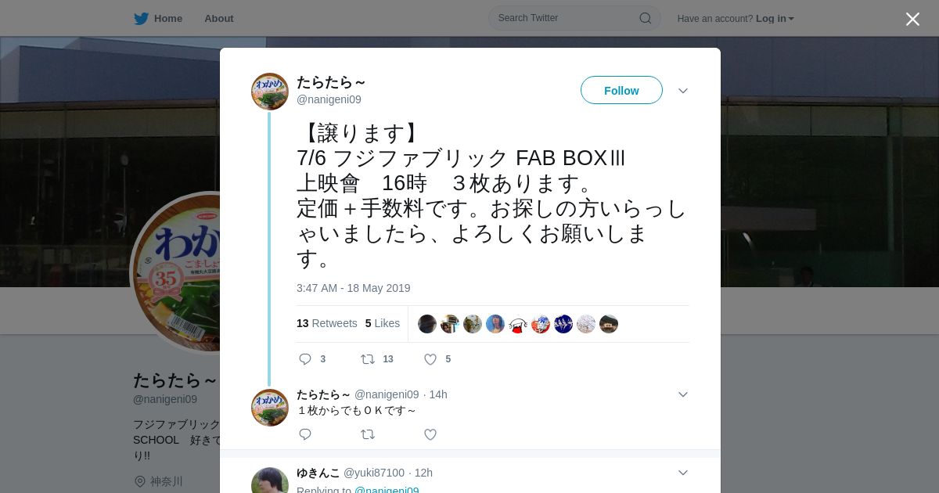Viewport: 939px width, 493px height.
Task: Click the reply icon under the main tweet
Action: [x=305, y=359]
